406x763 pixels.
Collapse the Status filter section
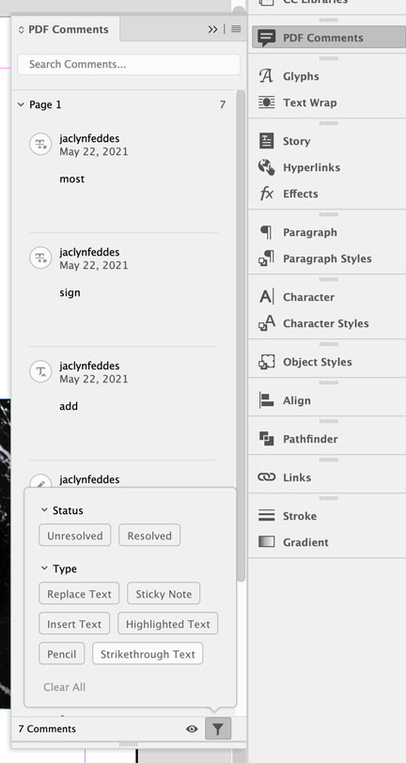click(x=44, y=510)
